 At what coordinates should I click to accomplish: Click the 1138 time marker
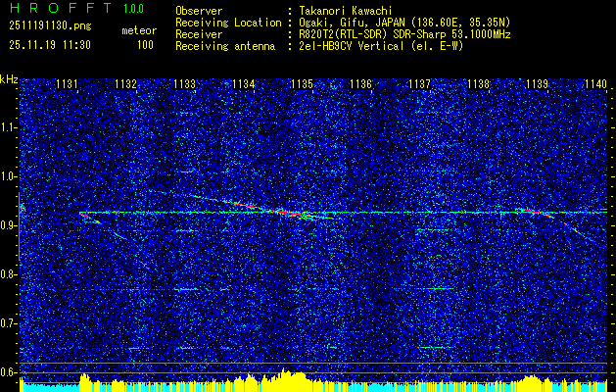pyautogui.click(x=479, y=84)
